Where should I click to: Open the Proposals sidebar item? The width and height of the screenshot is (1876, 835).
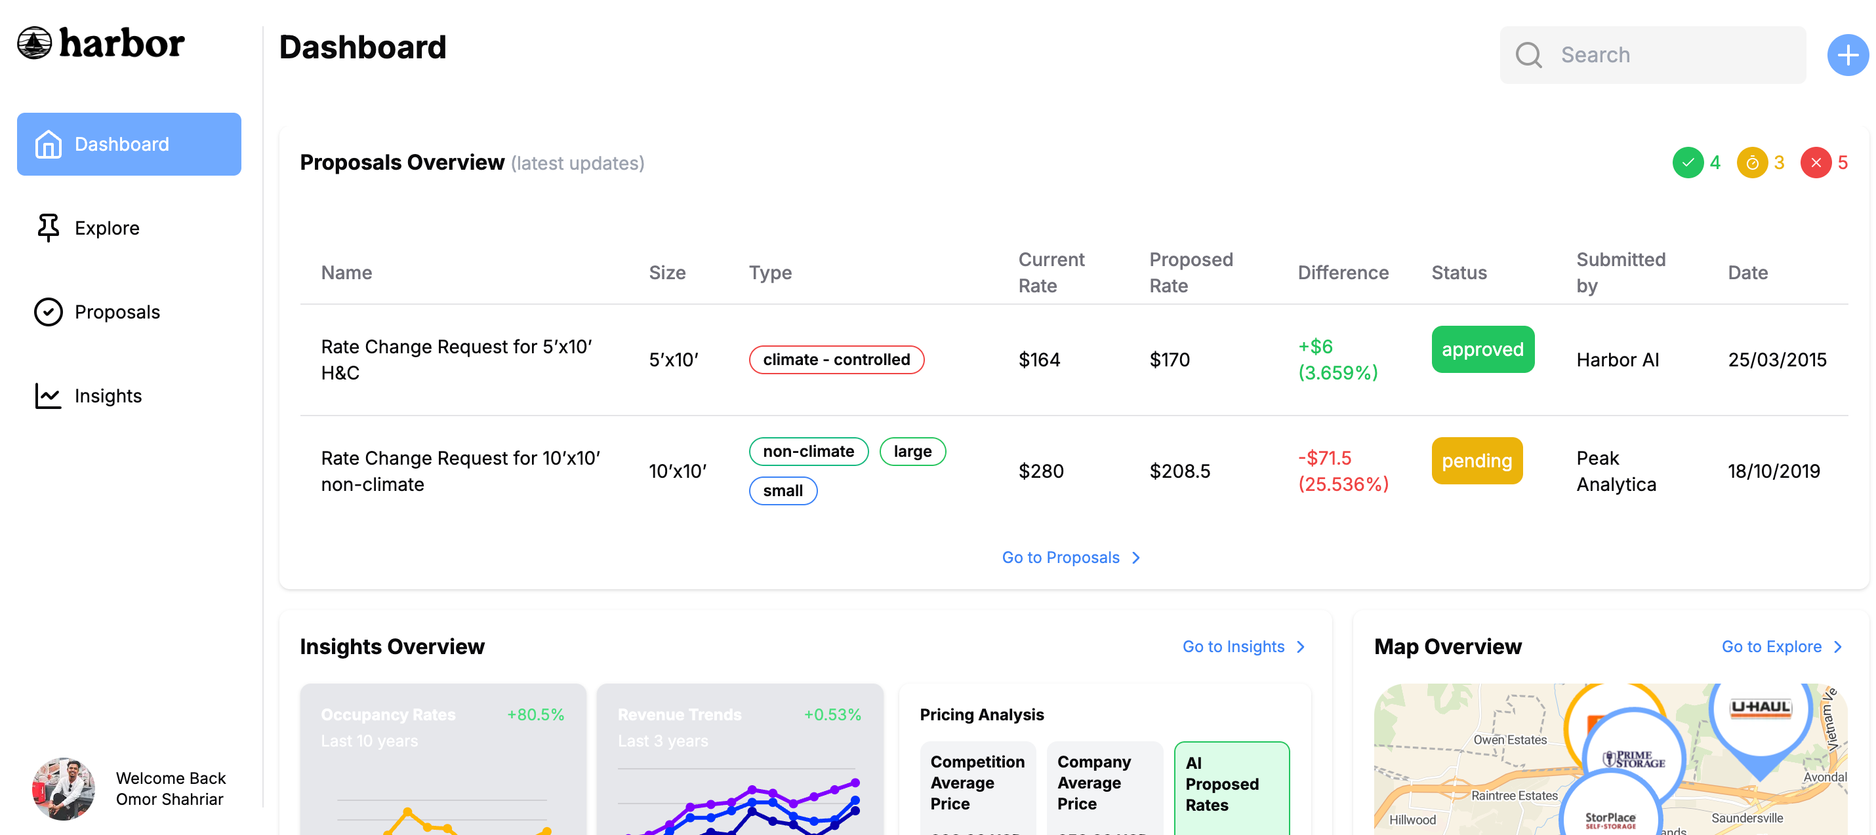[117, 313]
